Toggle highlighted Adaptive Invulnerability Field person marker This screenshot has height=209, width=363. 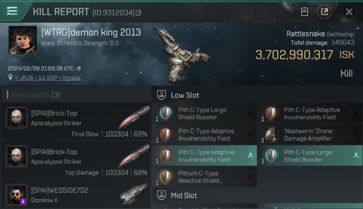[x=250, y=156]
